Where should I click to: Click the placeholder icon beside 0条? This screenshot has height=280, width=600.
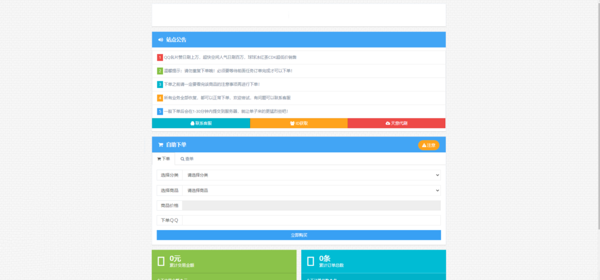pyautogui.click(x=311, y=261)
